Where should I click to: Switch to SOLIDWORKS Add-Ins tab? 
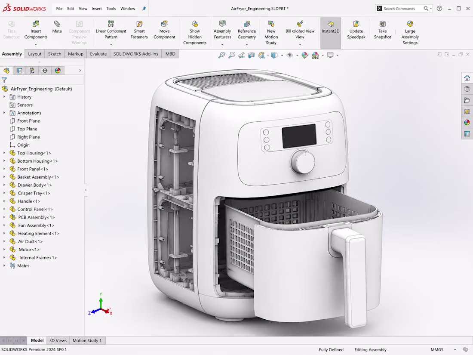pyautogui.click(x=136, y=54)
